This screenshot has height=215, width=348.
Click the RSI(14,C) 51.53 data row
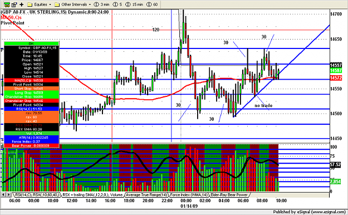31,109
